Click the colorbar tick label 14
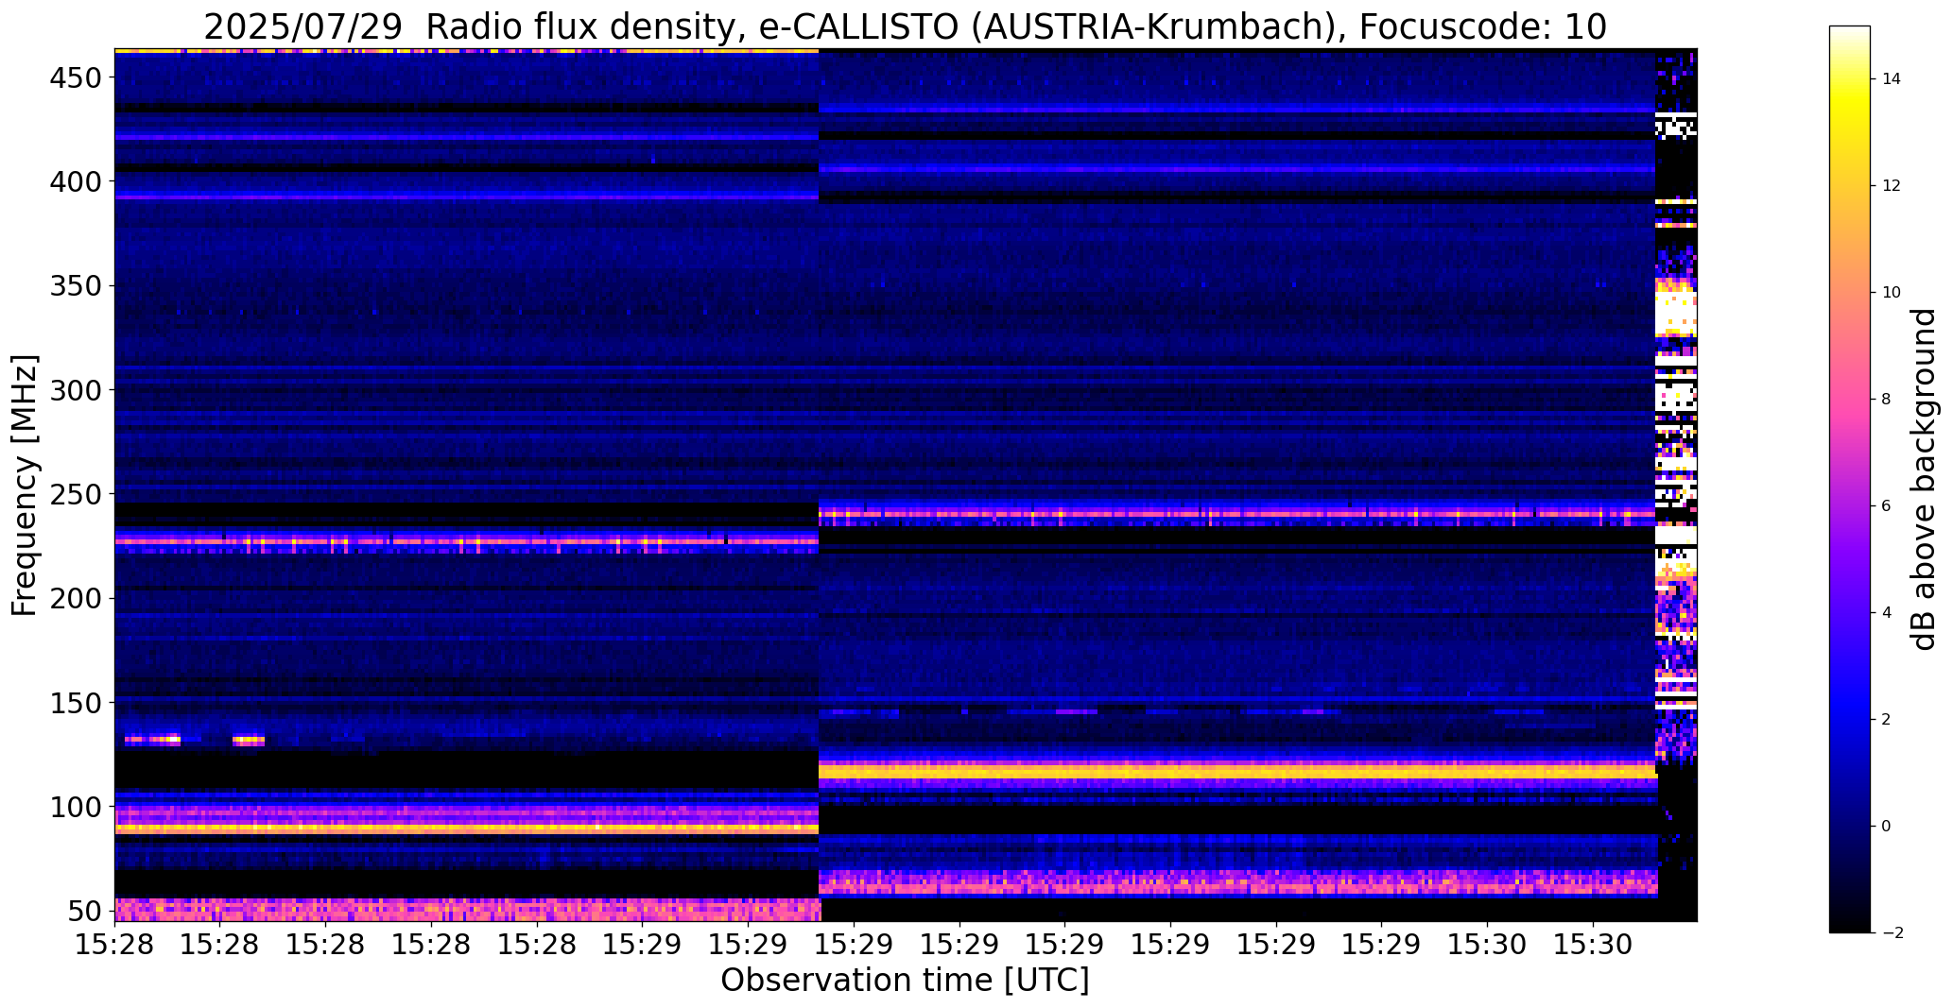This screenshot has height=1008, width=1953. (1892, 79)
